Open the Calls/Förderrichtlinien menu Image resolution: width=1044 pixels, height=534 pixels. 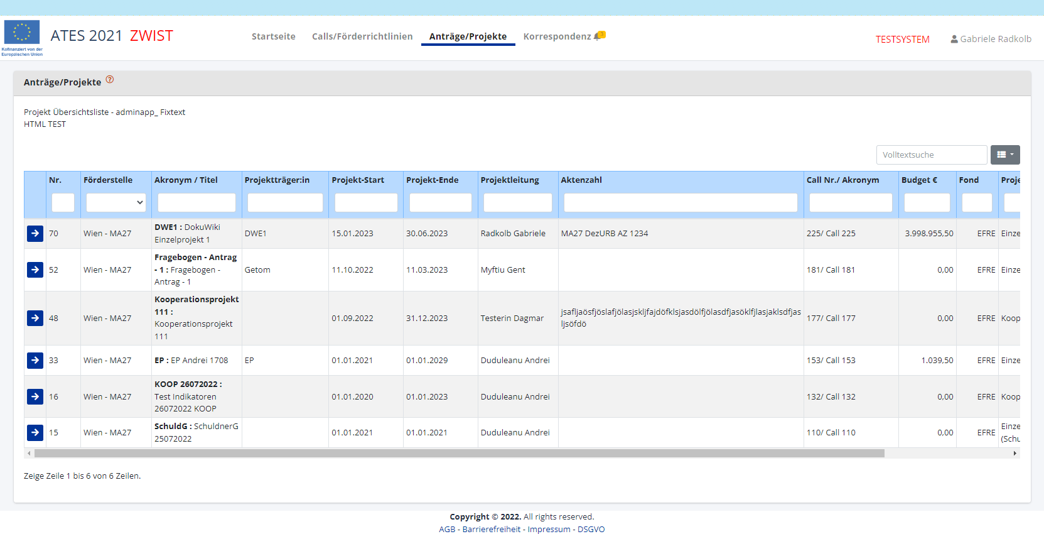click(362, 36)
